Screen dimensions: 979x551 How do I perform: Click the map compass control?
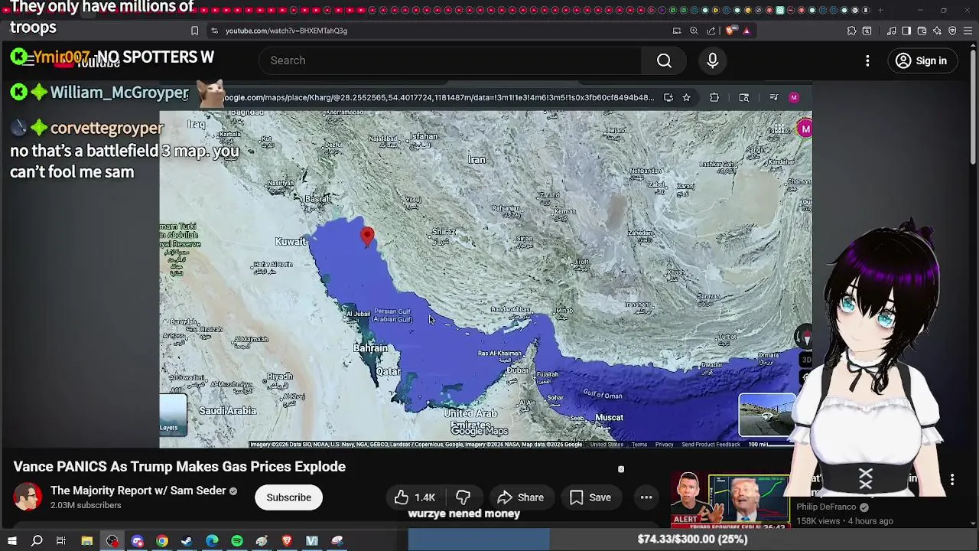click(x=805, y=337)
